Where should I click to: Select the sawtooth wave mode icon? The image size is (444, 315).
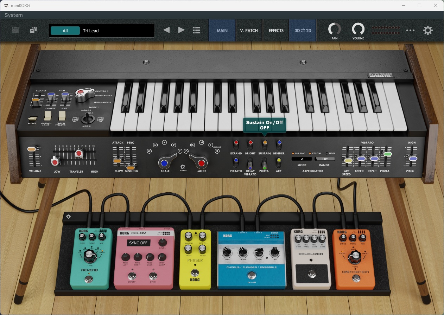(202, 142)
